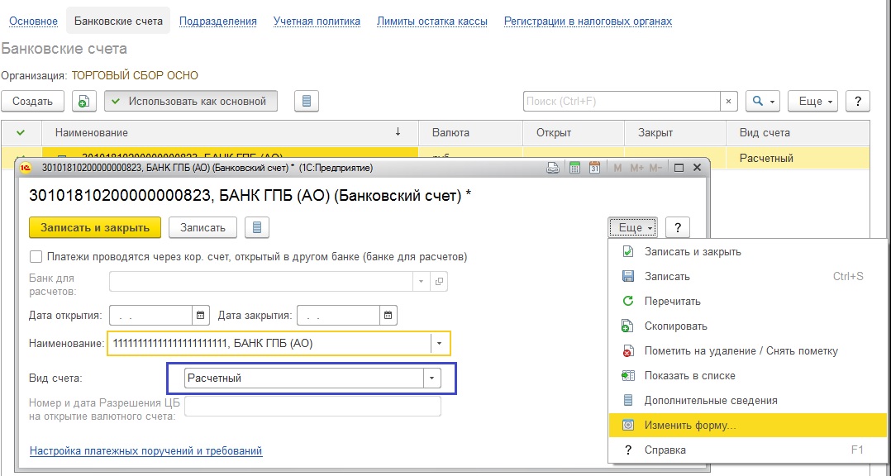Click the sort arrow in Наименование column header

[x=398, y=131]
